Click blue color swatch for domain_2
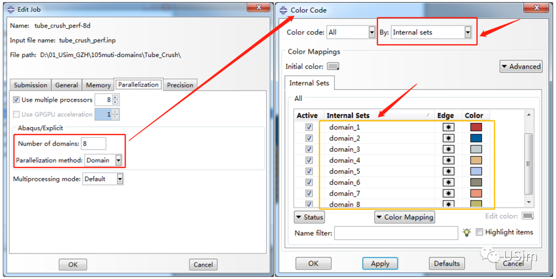This screenshot has width=556, height=279. pos(476,138)
